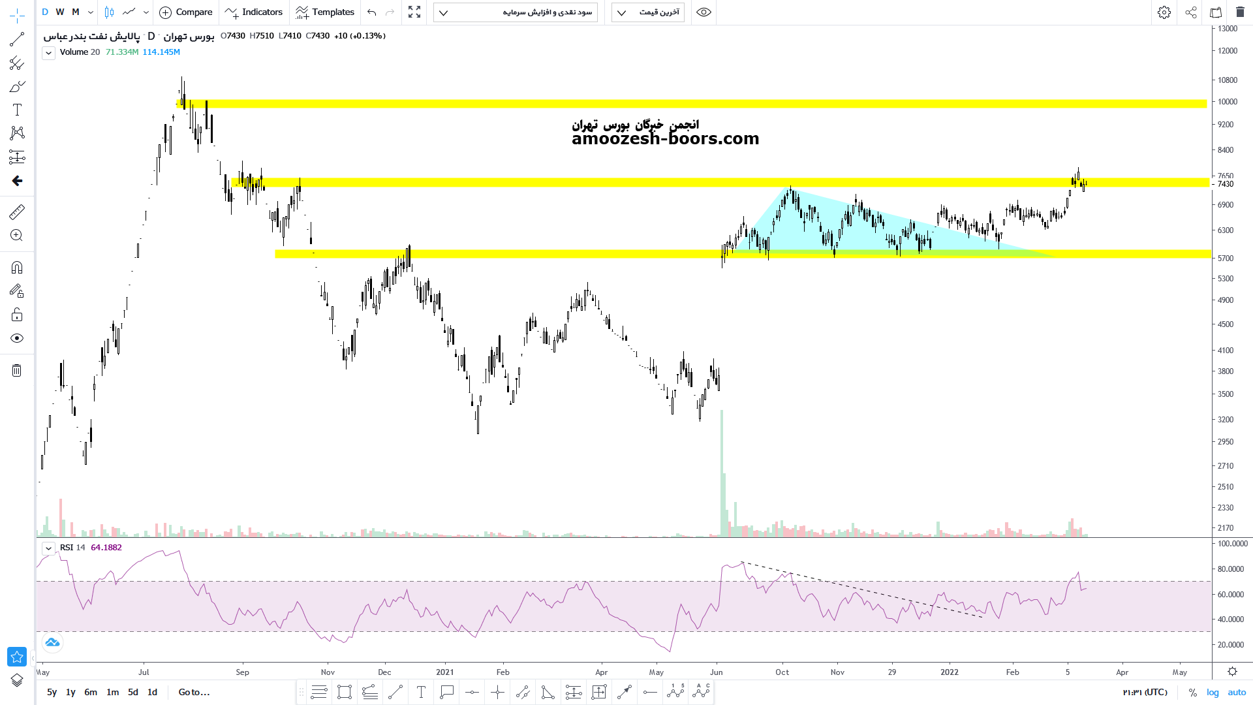Click the Go to... date button
Viewport: 1253px width, 705px height.
[x=194, y=692]
